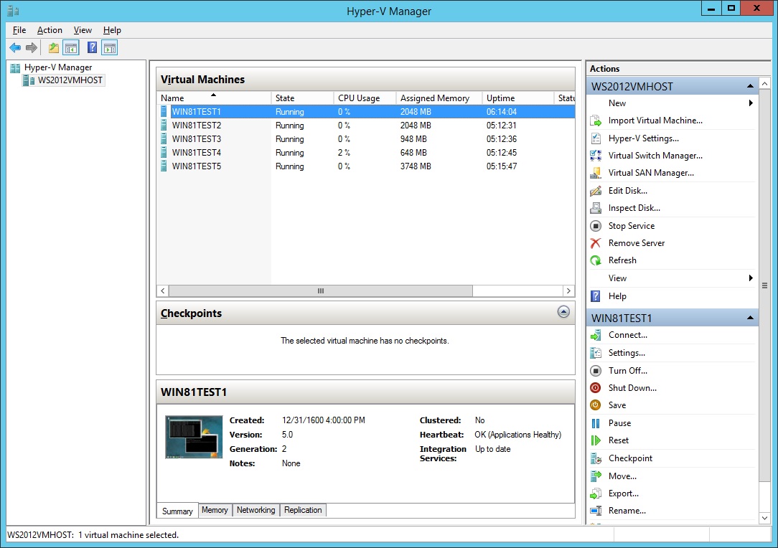Switch to the Networking tab
The width and height of the screenshot is (778, 548).
pyautogui.click(x=256, y=510)
